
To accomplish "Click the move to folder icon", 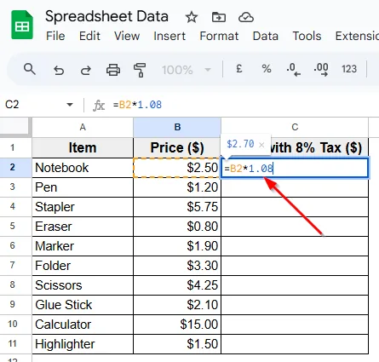I will pos(219,17).
